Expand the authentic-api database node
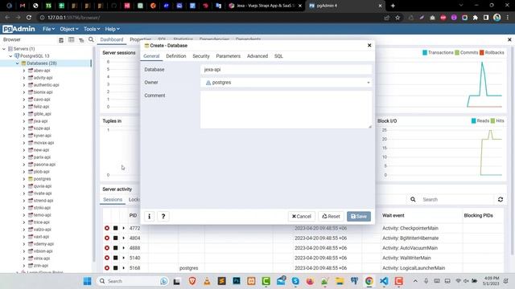 click(x=24, y=85)
